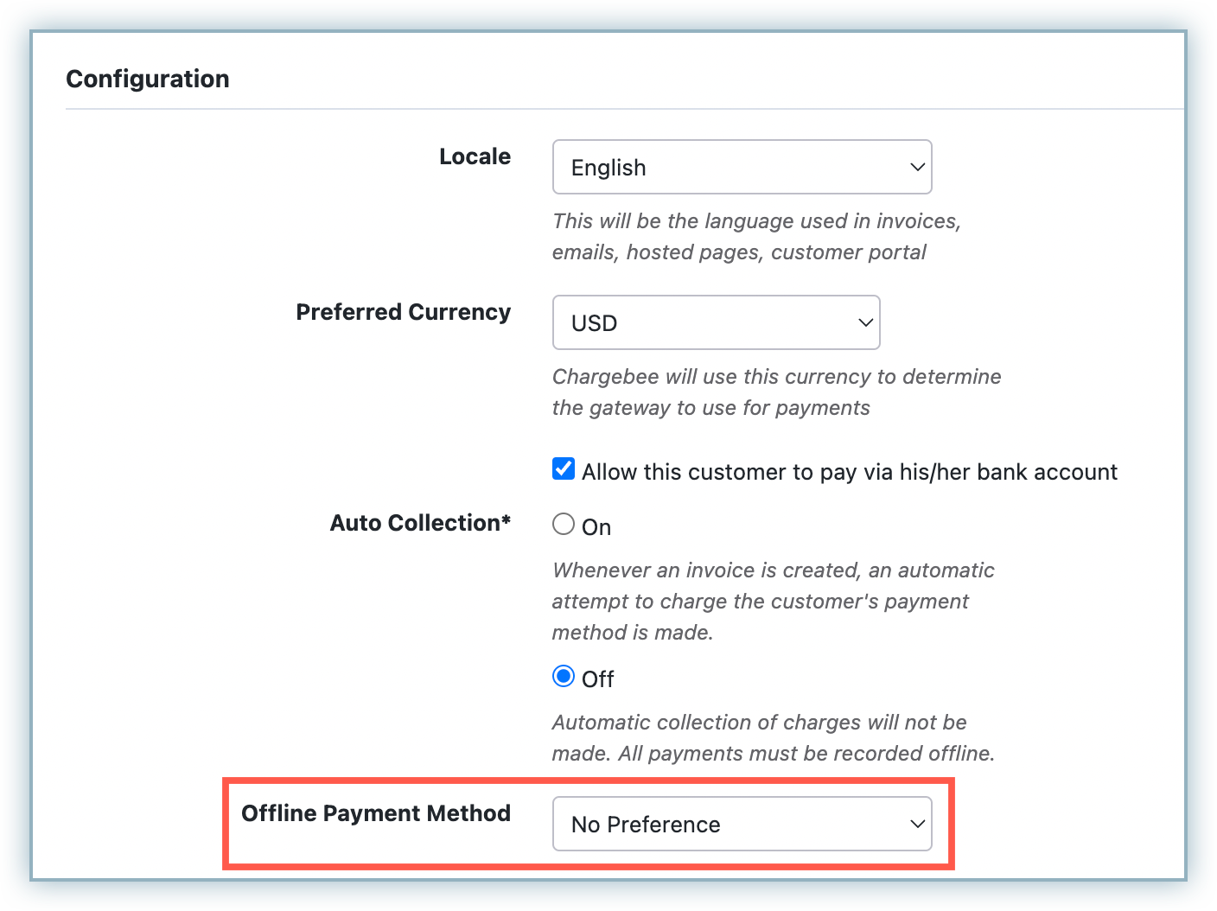Image resolution: width=1217 pixels, height=911 pixels.
Task: Click the Auto Collection field label
Action: [x=420, y=523]
